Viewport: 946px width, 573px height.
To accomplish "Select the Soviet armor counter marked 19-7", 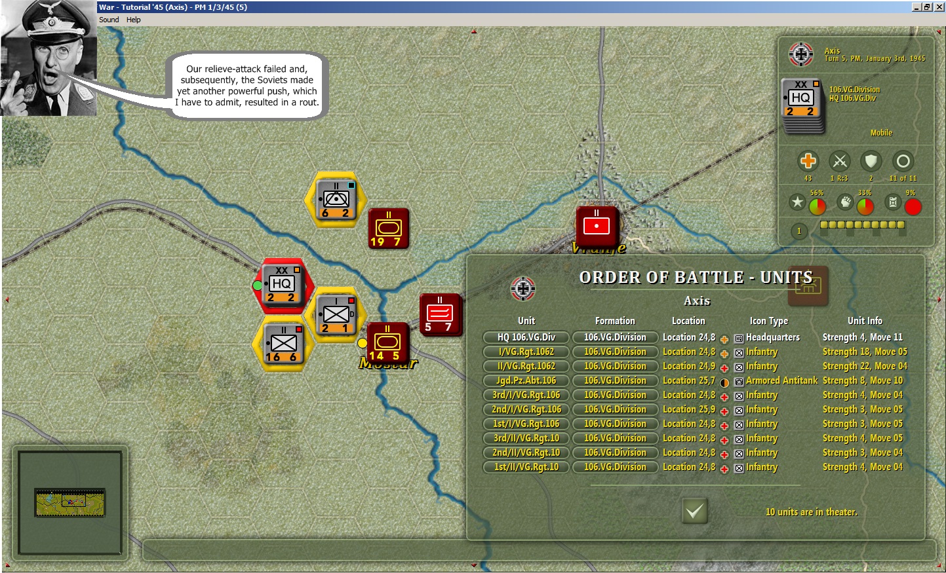I will click(389, 229).
